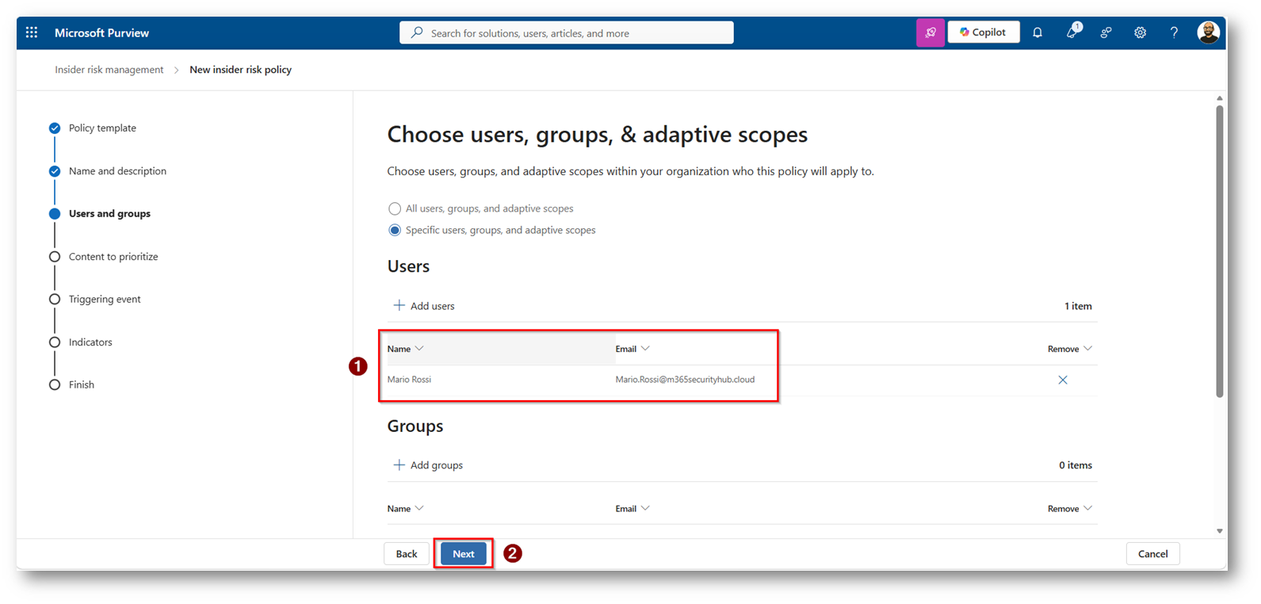1261x604 pixels.
Task: Remove Mario Rossi with the X icon
Action: [1063, 380]
